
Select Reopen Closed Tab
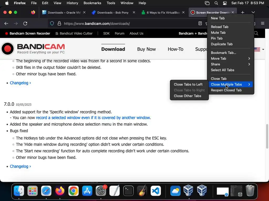pyautogui.click(x=231, y=90)
